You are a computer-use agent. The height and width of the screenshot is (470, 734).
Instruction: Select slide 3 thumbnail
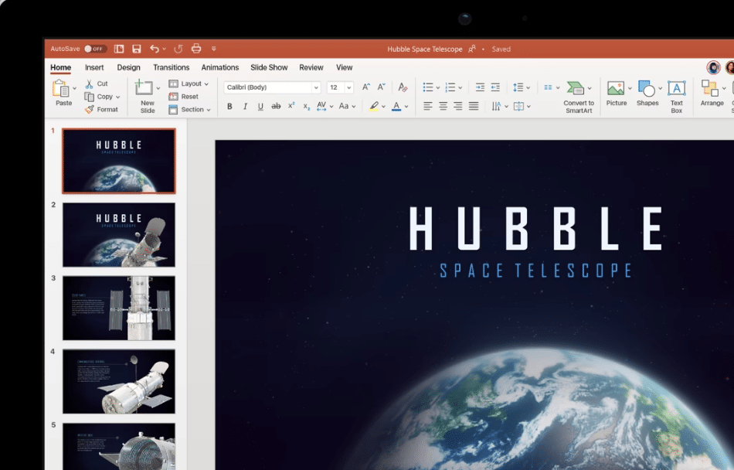point(119,308)
